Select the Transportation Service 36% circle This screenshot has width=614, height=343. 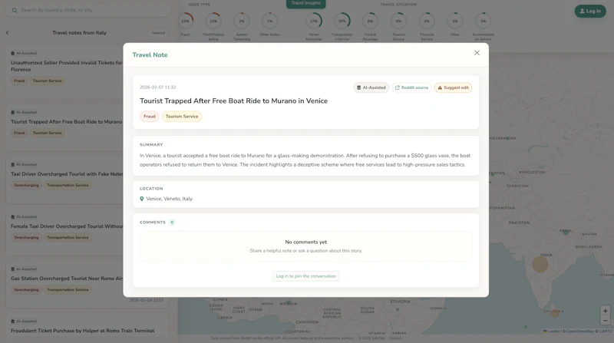coord(342,21)
